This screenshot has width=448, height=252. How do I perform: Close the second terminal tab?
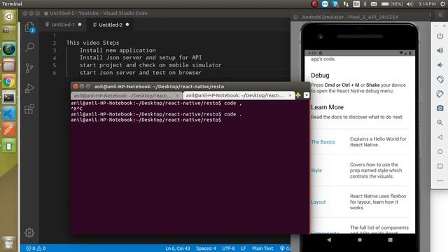[290, 95]
